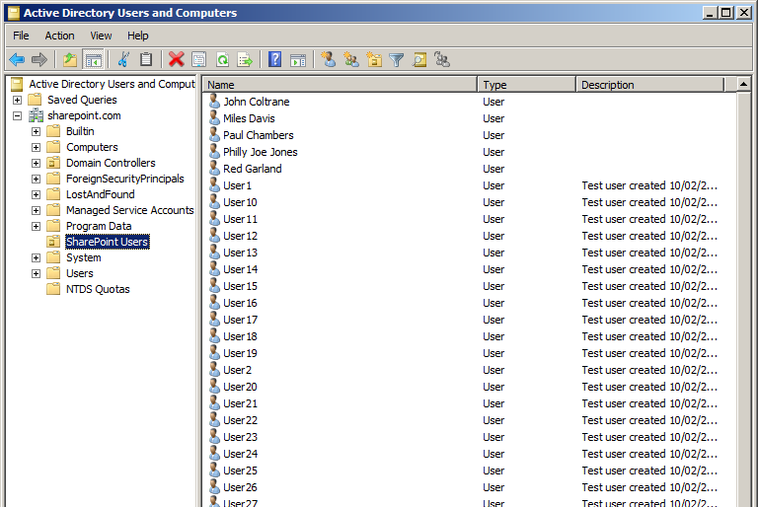Click the Paste clipboard icon
Viewport: 758px width, 507px height.
146,59
